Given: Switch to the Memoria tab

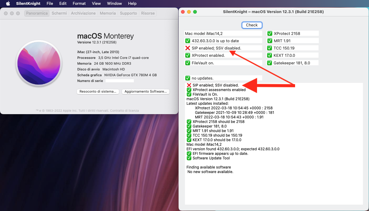Looking at the screenshot, I should 108,13.
